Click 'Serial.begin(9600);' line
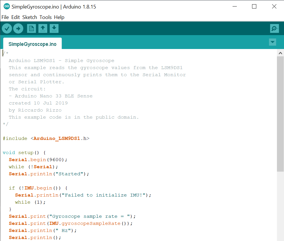The width and height of the screenshot is (284, 241). point(38,160)
